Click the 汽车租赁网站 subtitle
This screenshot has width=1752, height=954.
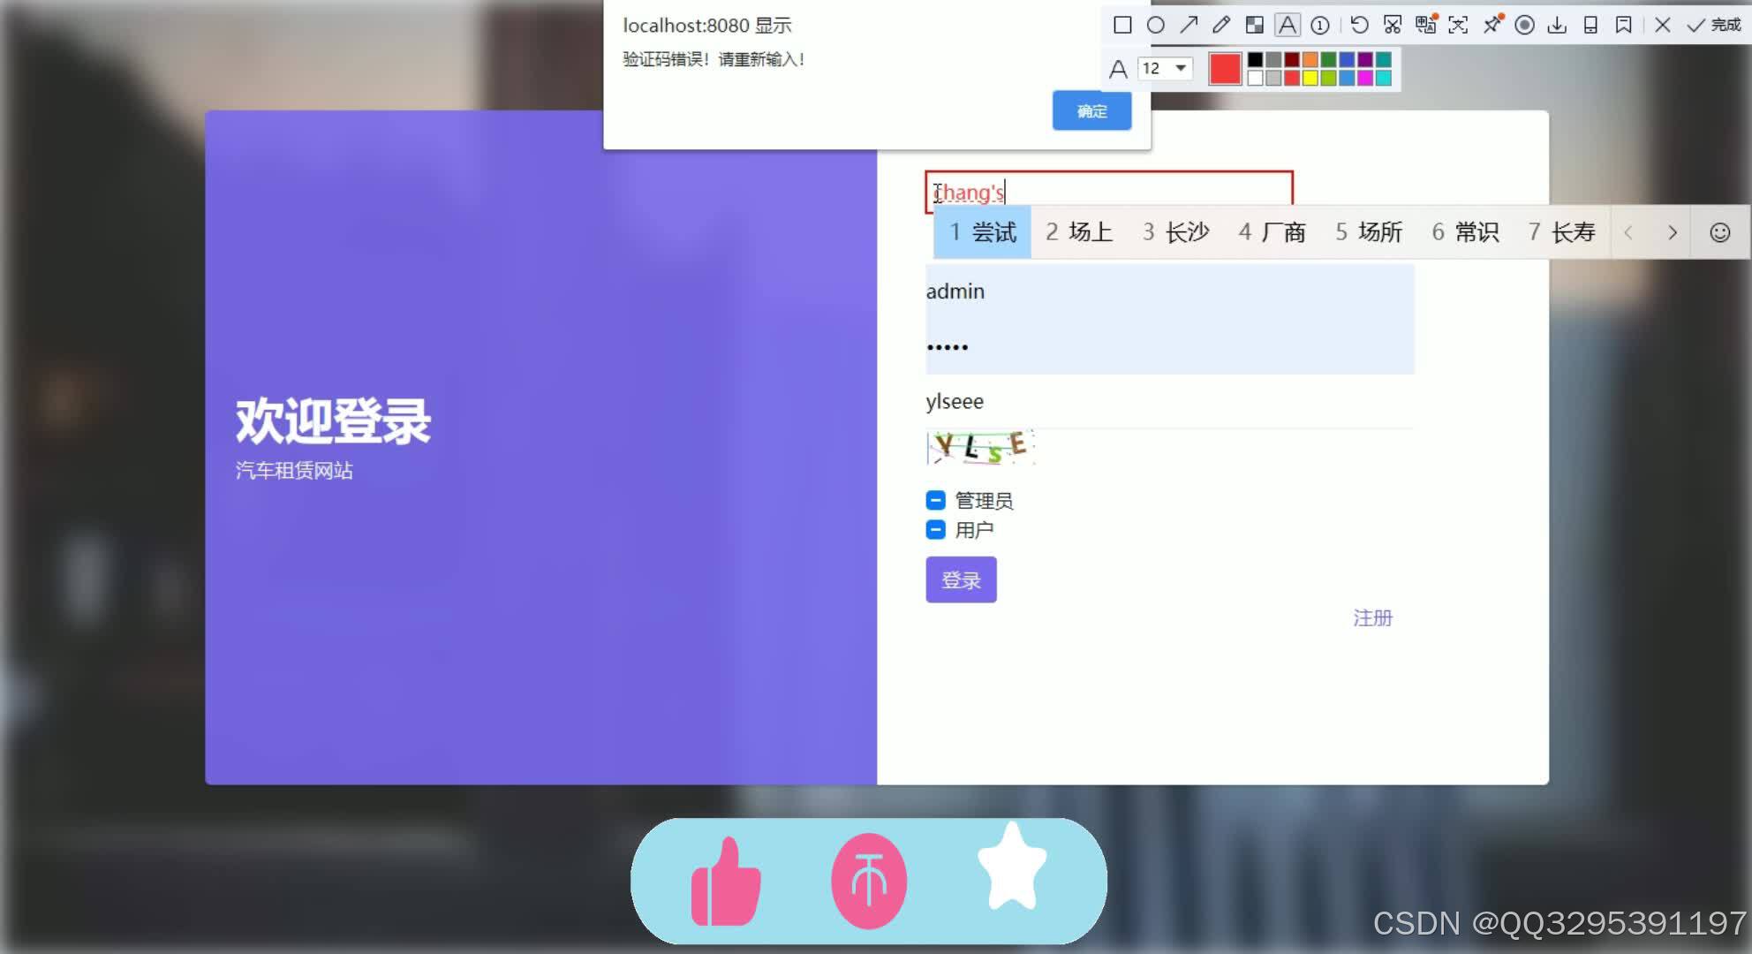point(294,471)
